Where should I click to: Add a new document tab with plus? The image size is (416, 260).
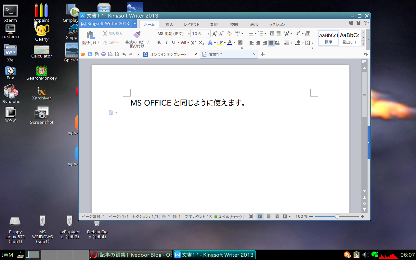[x=263, y=54]
